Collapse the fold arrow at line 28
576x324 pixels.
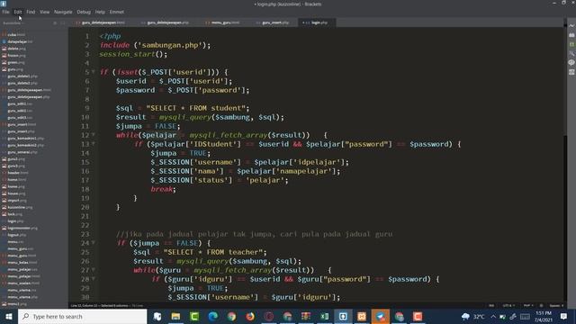tap(94, 279)
